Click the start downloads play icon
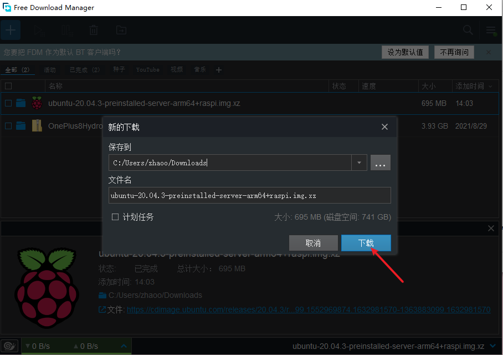503x355 pixels. tap(39, 31)
